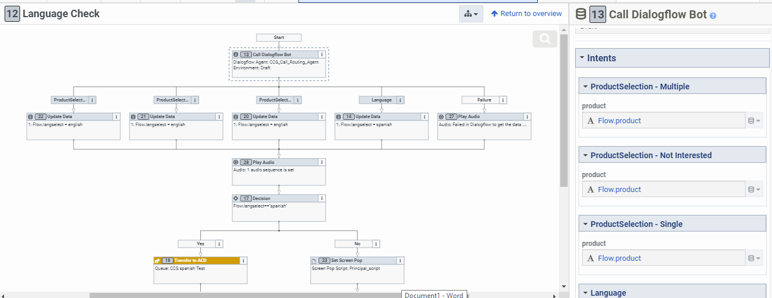
Task: Open info menu on Transfer to ACD node 18
Action: pyautogui.click(x=243, y=260)
